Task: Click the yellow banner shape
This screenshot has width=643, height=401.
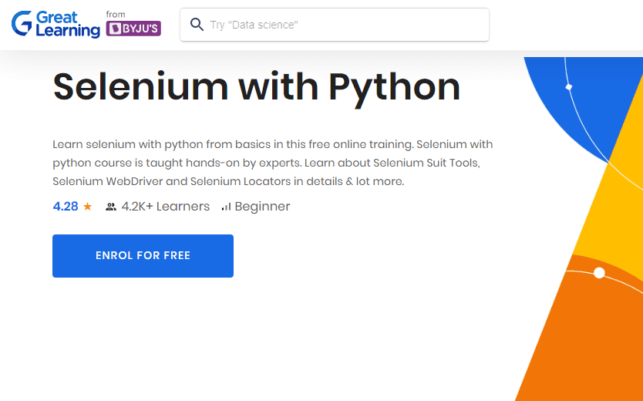Action: pos(609,208)
